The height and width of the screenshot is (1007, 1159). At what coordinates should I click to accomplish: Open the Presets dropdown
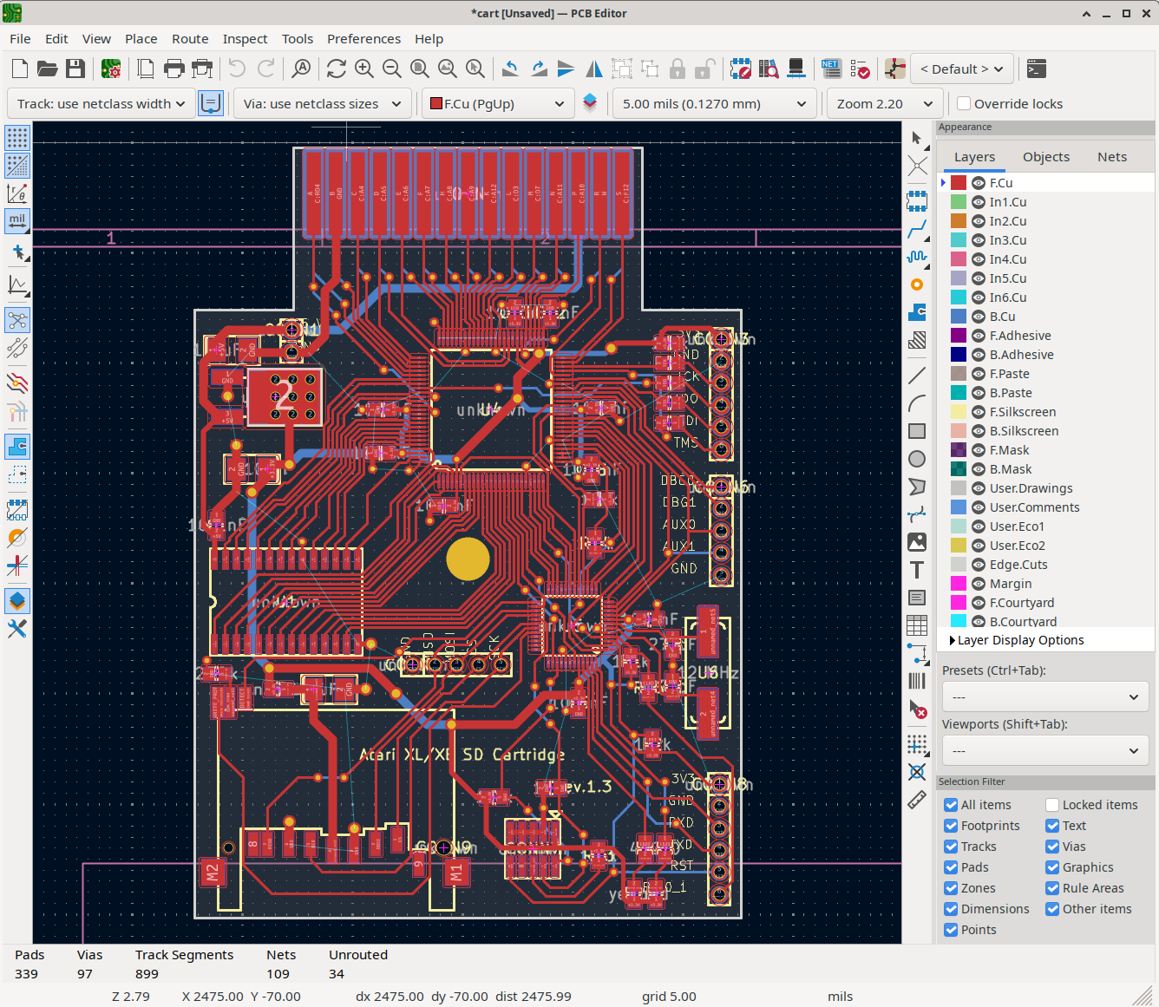pyautogui.click(x=1044, y=696)
